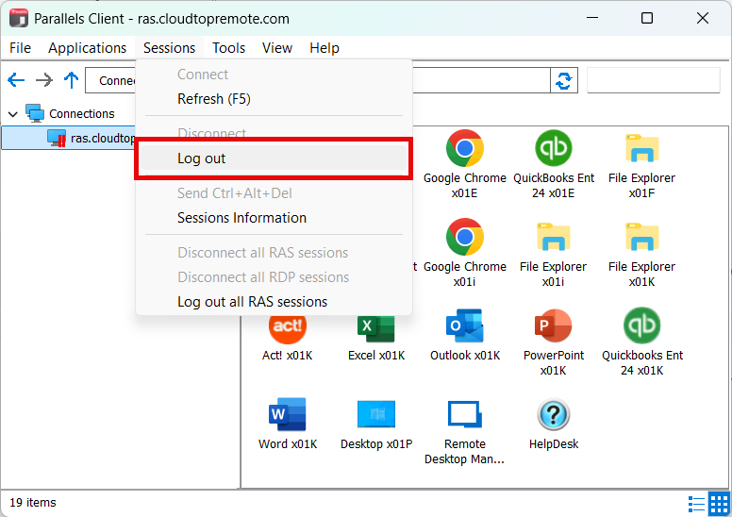Click the refresh icon beside address bar
732x517 pixels.
564,81
